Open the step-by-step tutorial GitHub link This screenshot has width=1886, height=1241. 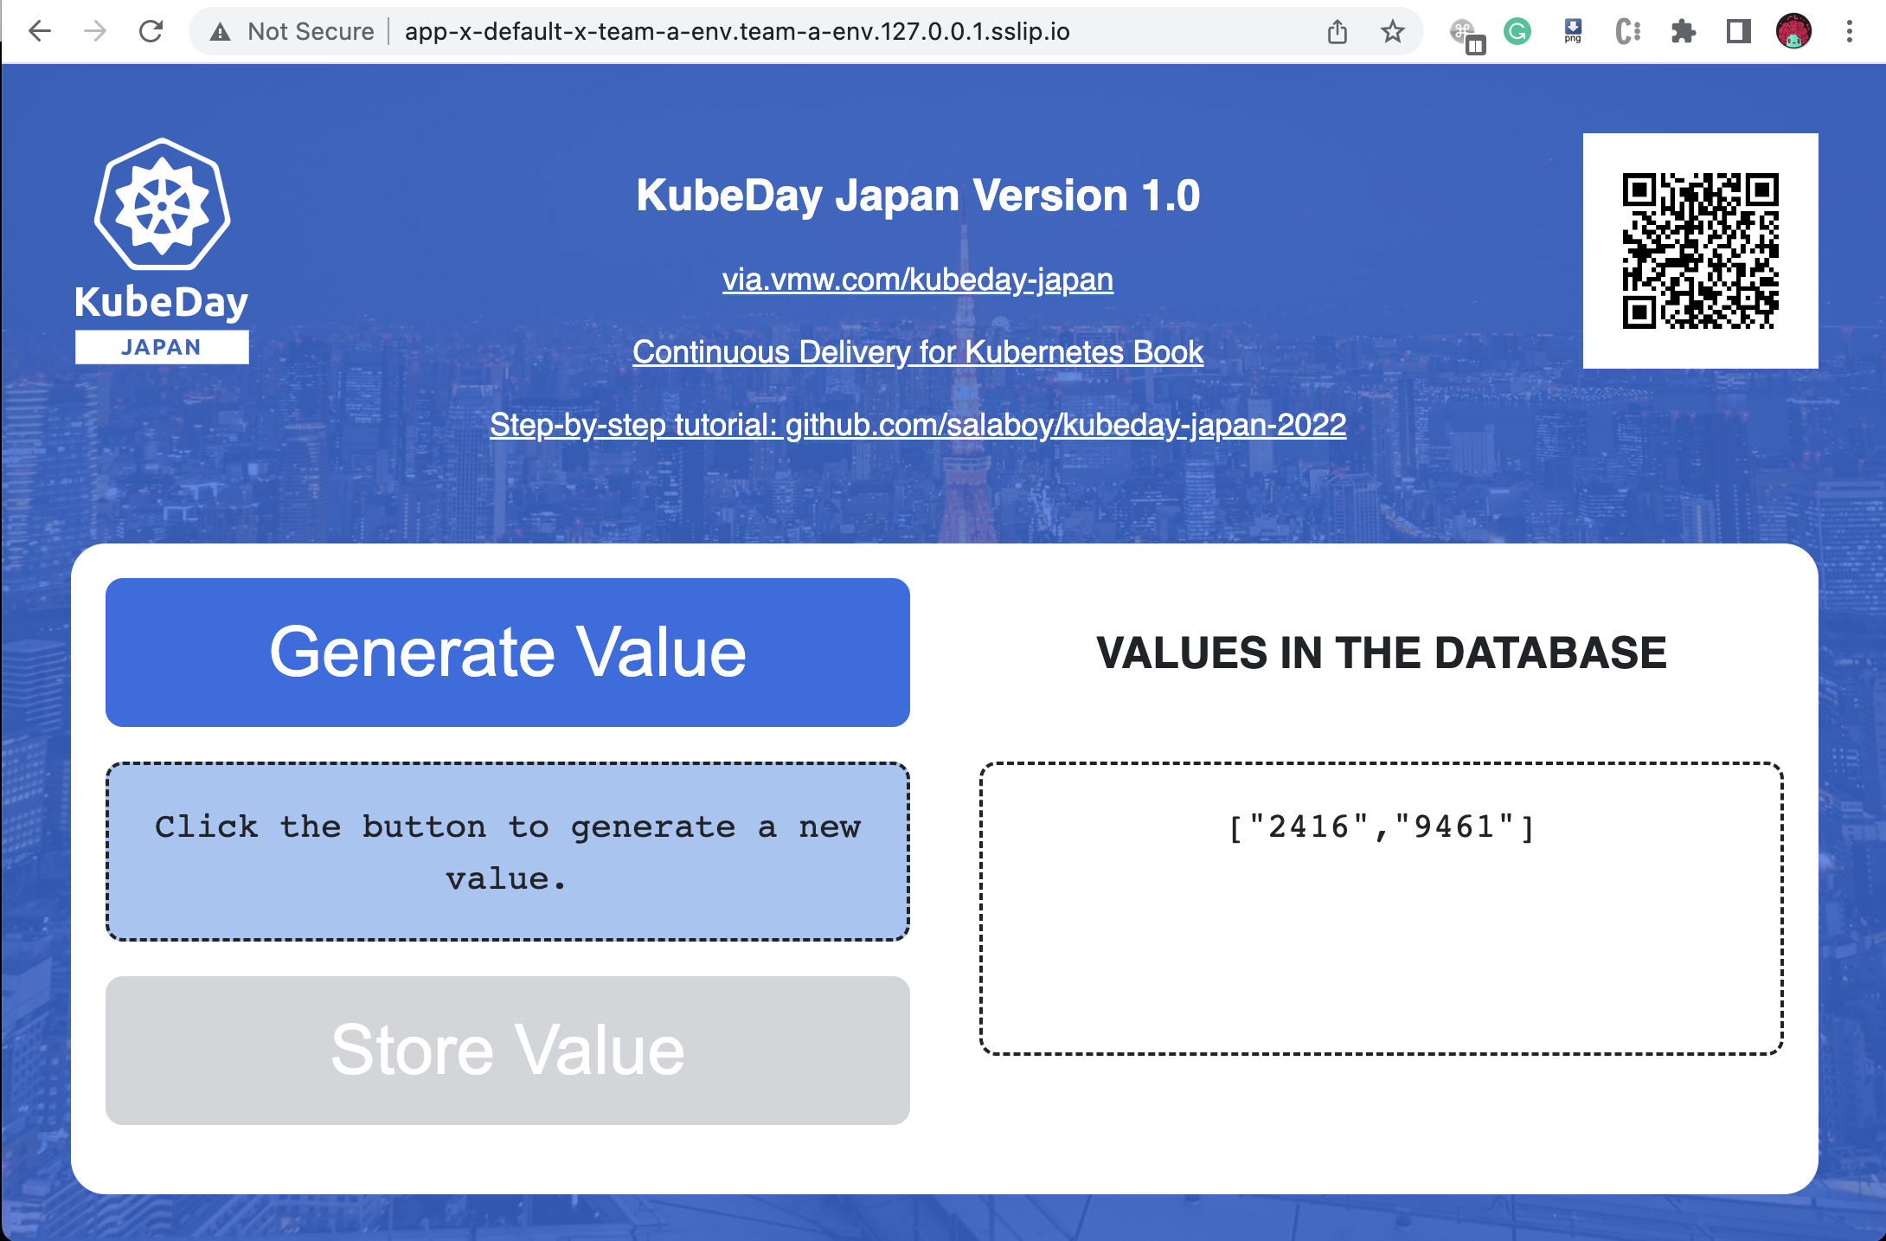(x=917, y=425)
